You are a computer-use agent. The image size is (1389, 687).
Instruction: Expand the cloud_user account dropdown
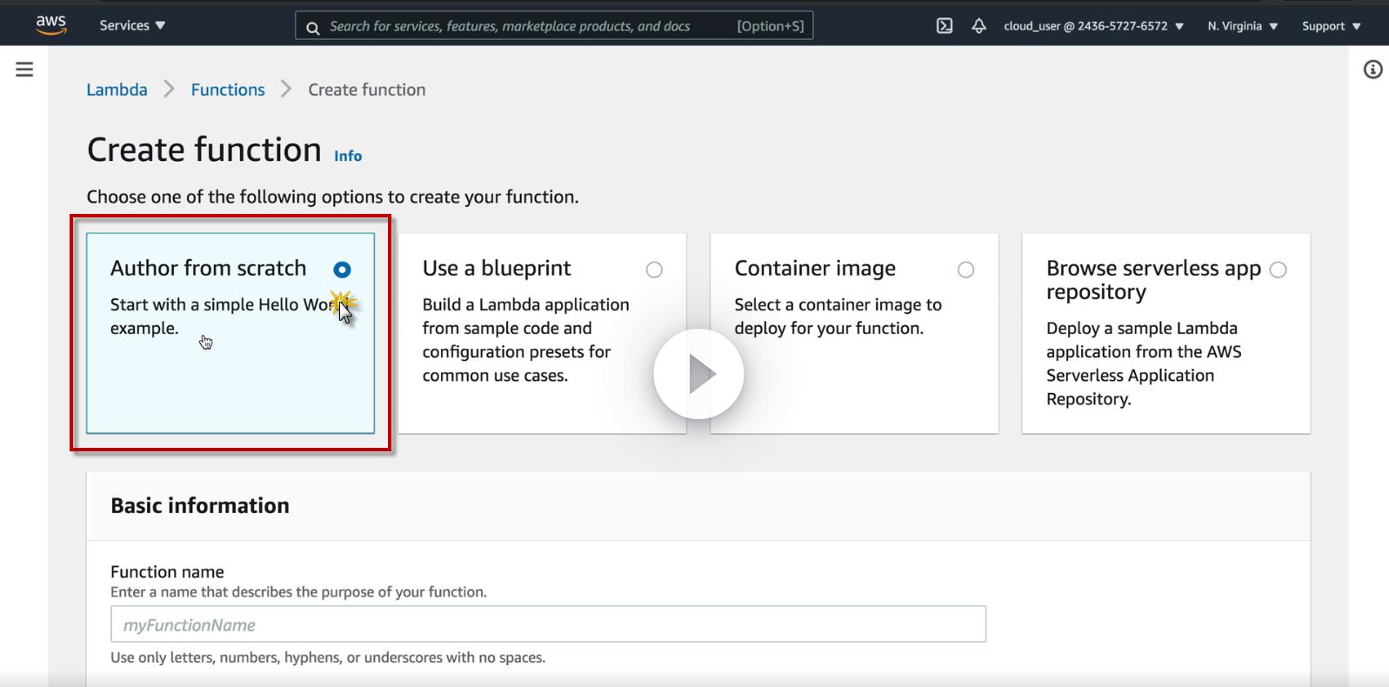(1093, 26)
